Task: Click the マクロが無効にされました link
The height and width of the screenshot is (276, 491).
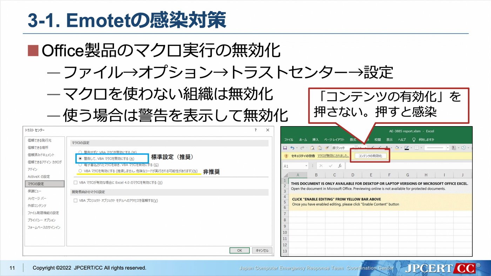Action: (333, 156)
